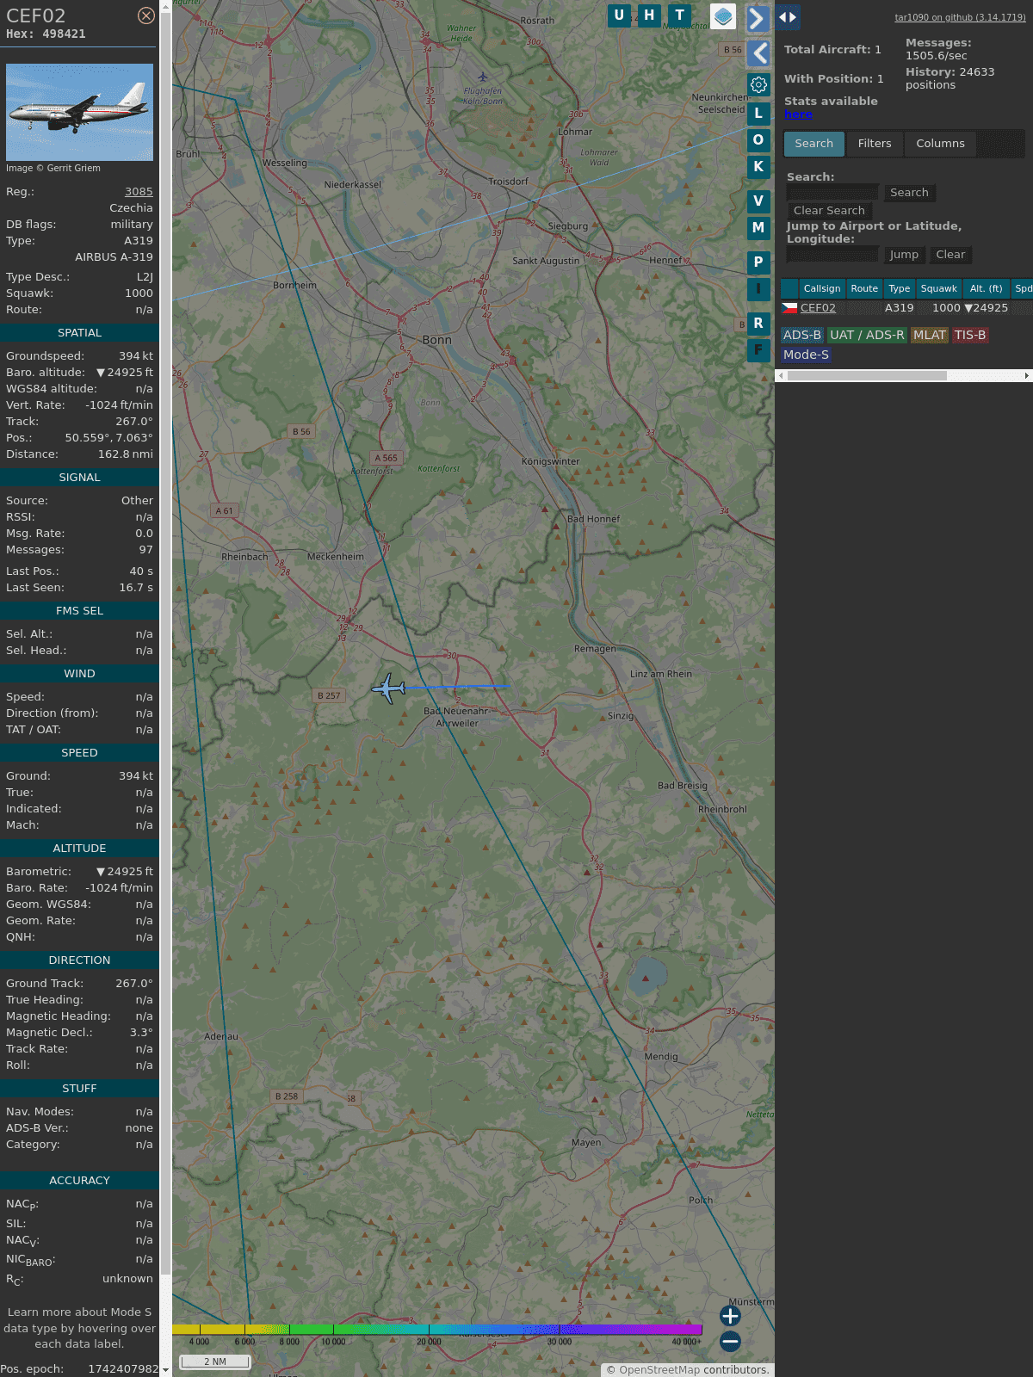Viewport: 1033px width, 1377px height.
Task: Click the right chevron sidebar arrow
Action: 758,19
